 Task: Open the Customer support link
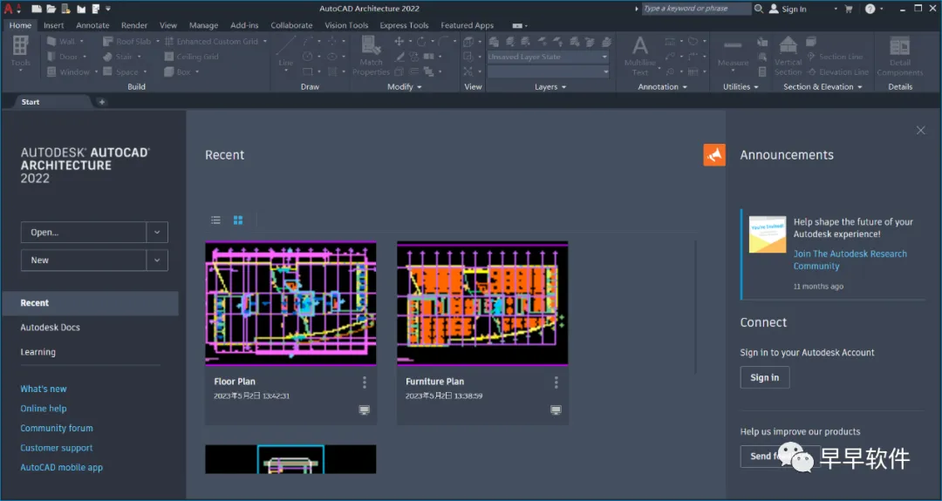pos(57,448)
